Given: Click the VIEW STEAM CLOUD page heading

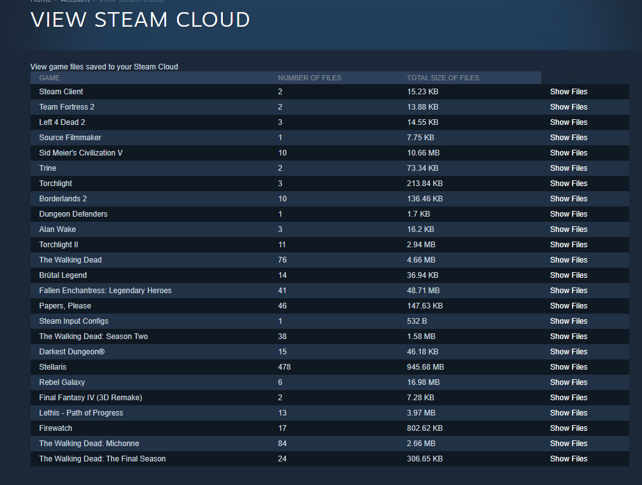Looking at the screenshot, I should [x=140, y=20].
